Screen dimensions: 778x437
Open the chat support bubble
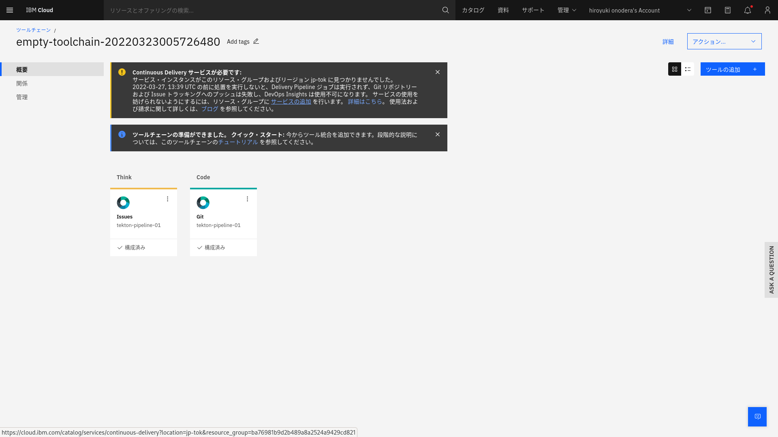click(x=757, y=416)
